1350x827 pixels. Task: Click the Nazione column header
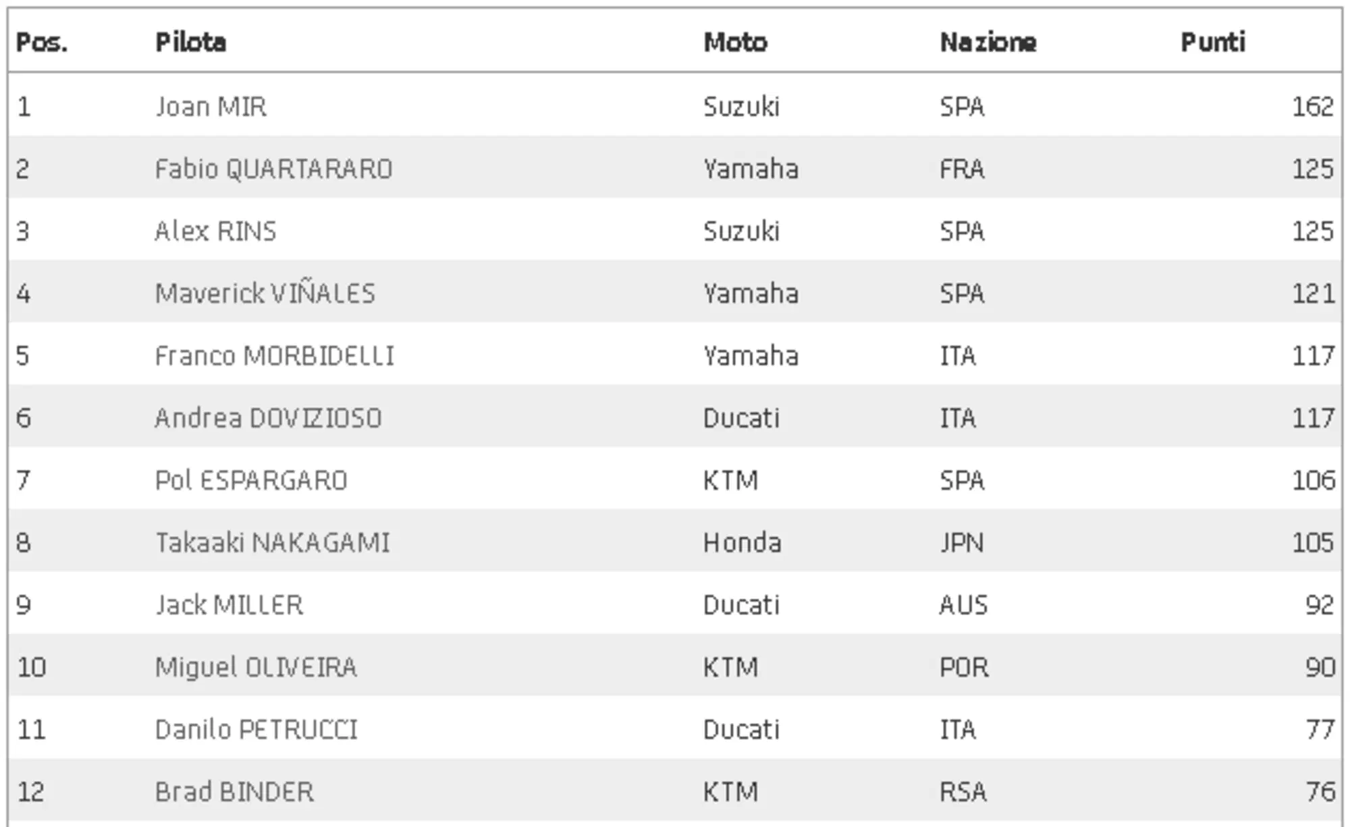pyautogui.click(x=988, y=42)
